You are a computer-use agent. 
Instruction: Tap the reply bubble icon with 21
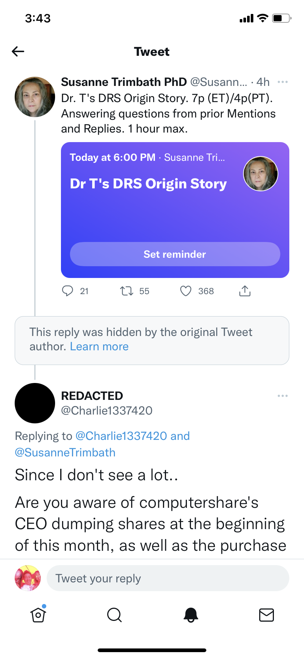point(68,291)
